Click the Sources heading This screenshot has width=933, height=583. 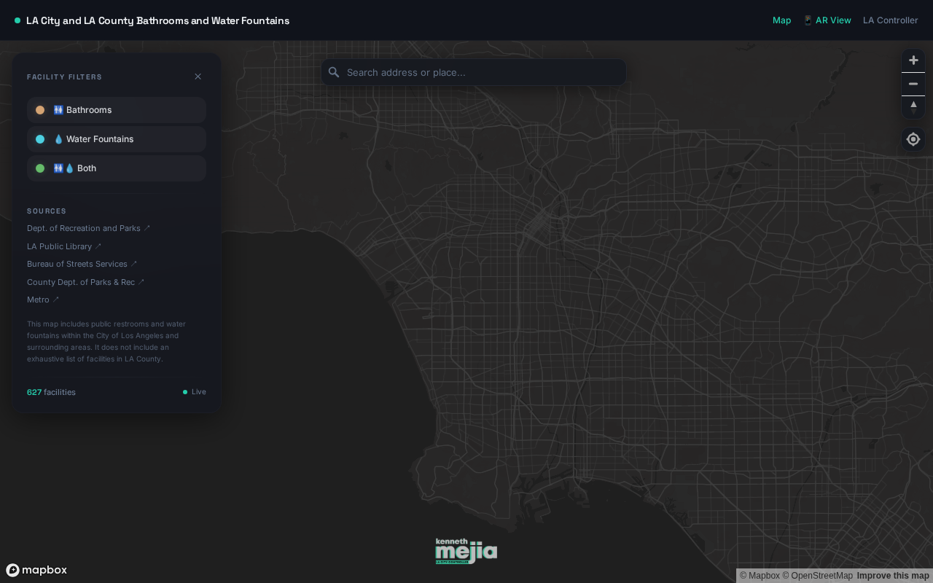(47, 211)
